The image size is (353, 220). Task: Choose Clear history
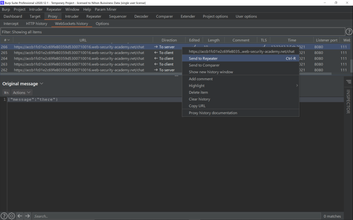(241, 99)
